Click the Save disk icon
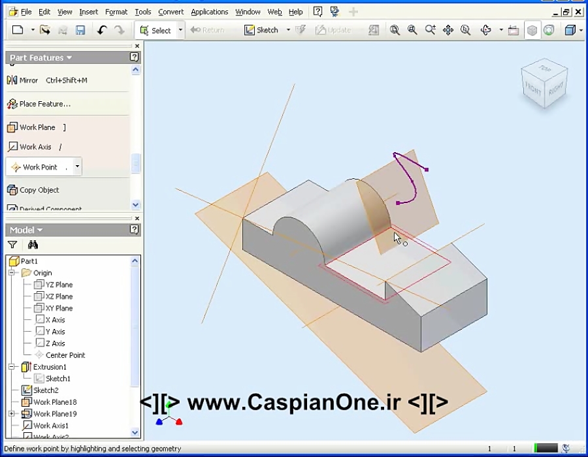Image resolution: width=588 pixels, height=457 pixels. click(x=80, y=30)
